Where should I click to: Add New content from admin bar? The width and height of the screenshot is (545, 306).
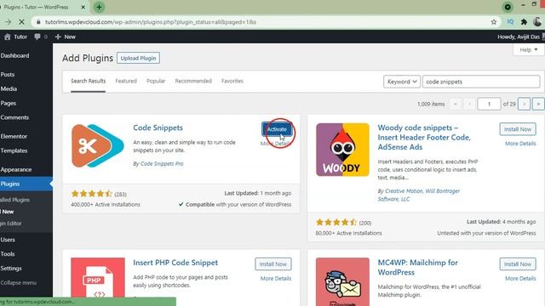(66, 37)
